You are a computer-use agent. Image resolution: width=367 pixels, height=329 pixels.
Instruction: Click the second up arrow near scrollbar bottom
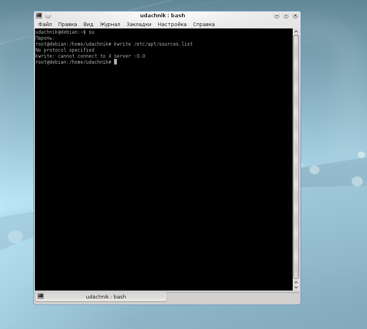[296, 282]
